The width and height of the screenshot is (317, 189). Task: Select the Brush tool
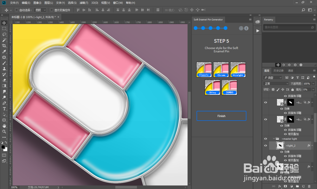[x=4, y=63]
